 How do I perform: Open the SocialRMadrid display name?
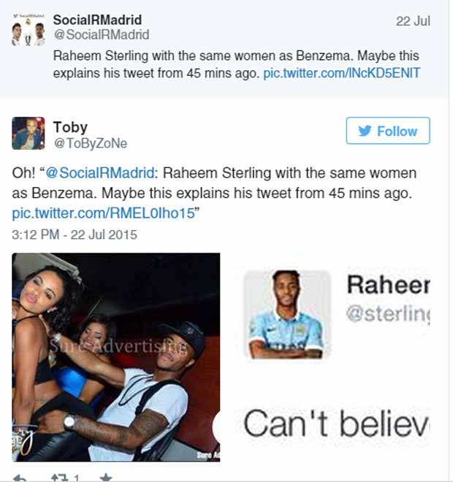click(97, 20)
